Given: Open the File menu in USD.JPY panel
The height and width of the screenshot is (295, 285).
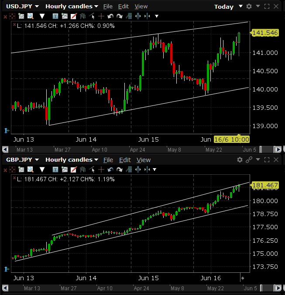Looking at the screenshot, I should (x=108, y=7).
